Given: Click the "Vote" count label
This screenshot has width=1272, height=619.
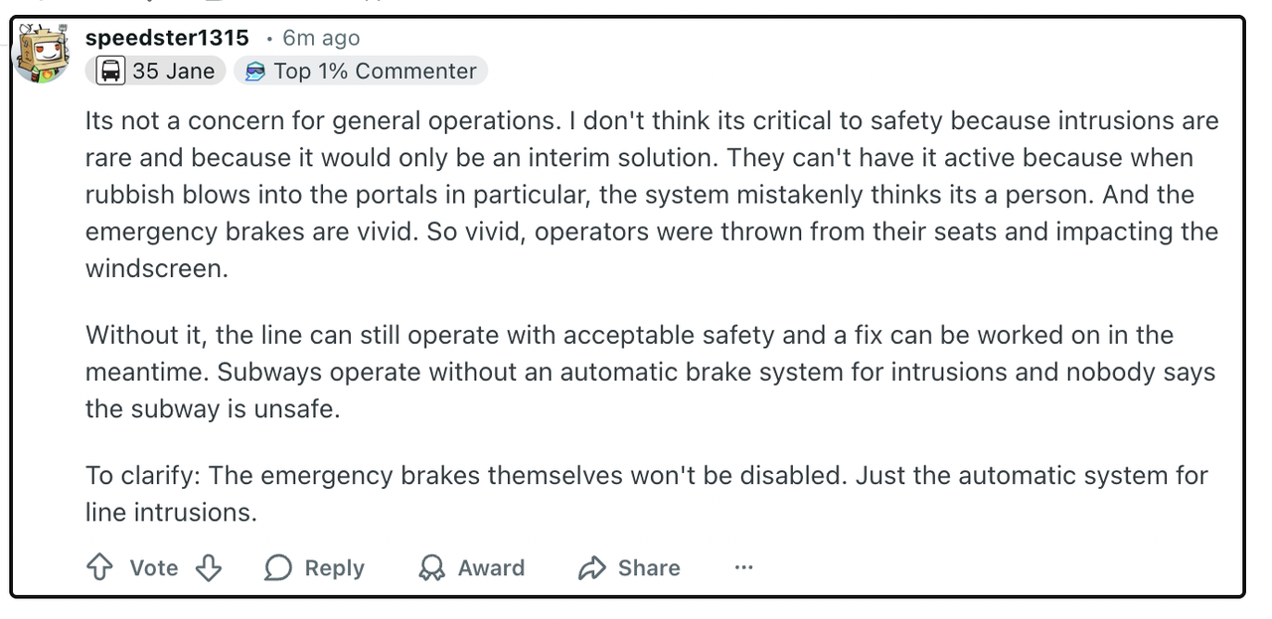Looking at the screenshot, I should pos(154,567).
